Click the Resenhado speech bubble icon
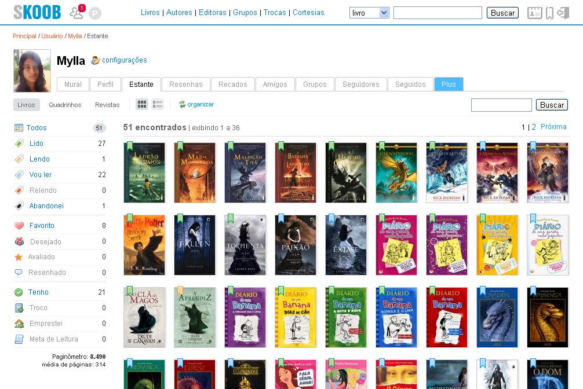Viewport: 583px width, 389px height. click(x=19, y=272)
